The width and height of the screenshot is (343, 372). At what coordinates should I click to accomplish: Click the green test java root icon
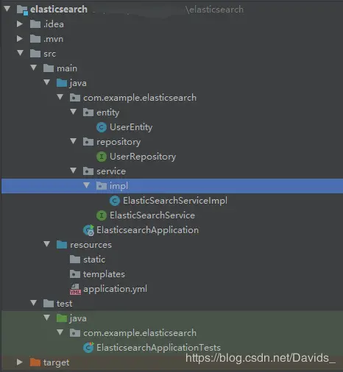click(62, 318)
